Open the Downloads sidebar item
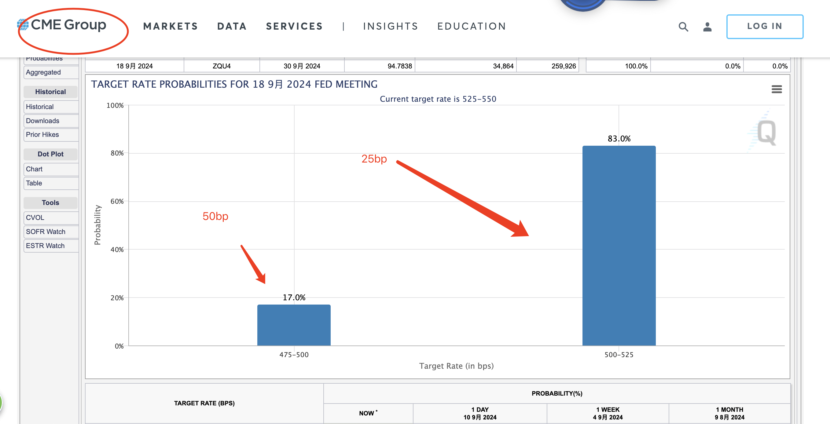The width and height of the screenshot is (830, 424). tap(51, 121)
